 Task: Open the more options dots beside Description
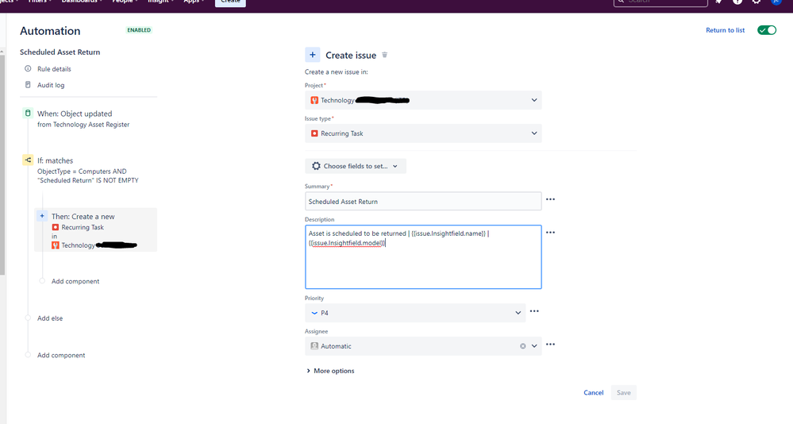(550, 233)
